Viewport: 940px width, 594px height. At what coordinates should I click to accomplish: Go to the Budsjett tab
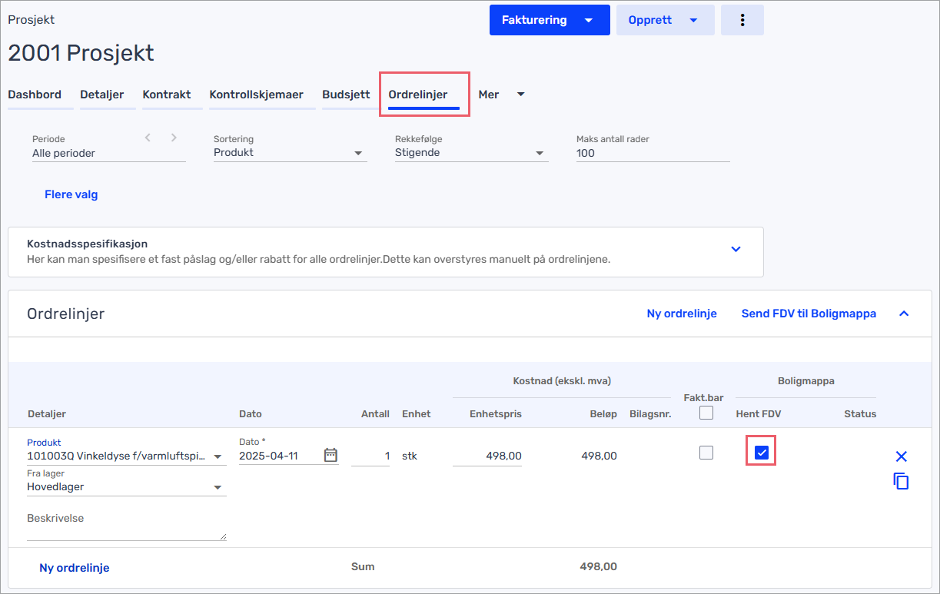tap(346, 95)
